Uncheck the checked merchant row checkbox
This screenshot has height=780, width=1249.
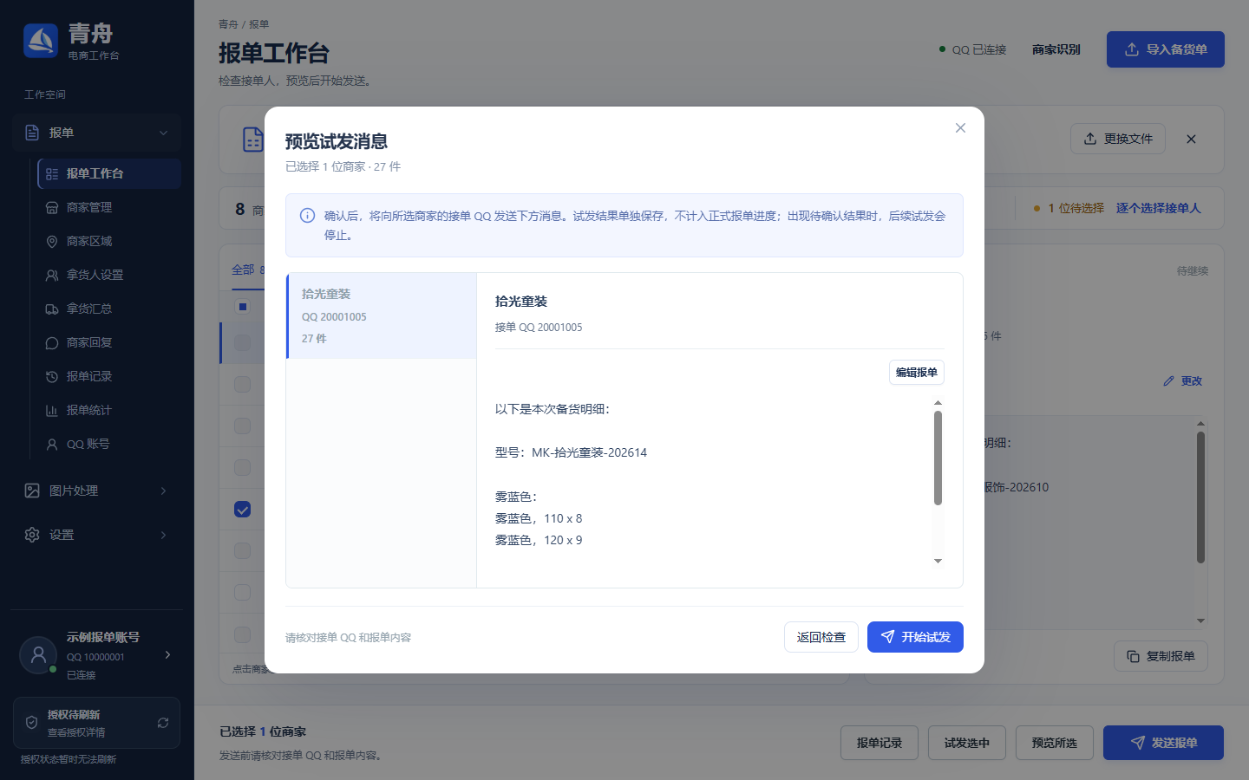243,509
